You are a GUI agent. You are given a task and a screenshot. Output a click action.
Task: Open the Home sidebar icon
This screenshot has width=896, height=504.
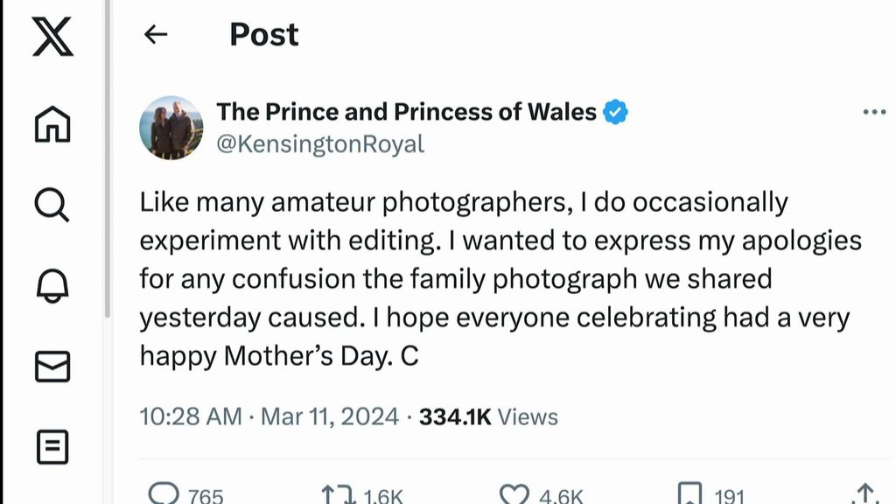[52, 123]
